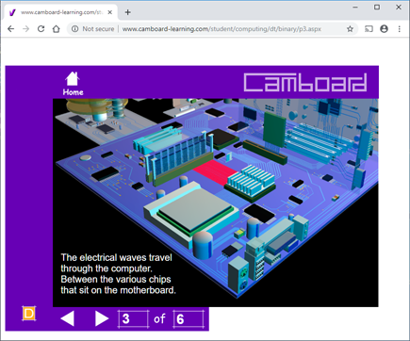Maximize the browser window
410x341 pixels.
[x=377, y=7]
